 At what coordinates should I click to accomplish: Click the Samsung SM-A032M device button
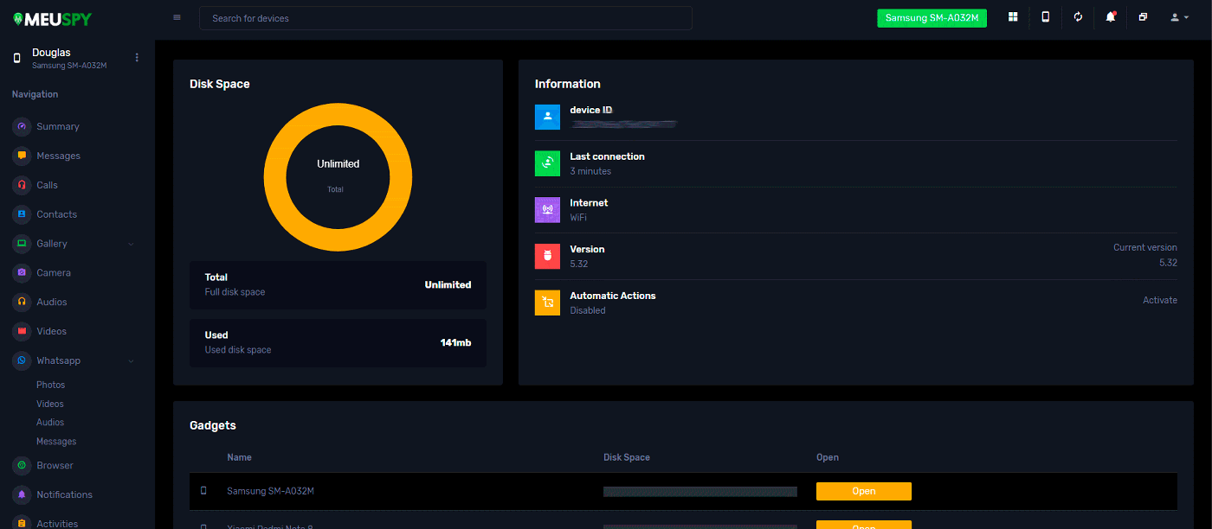pos(932,17)
